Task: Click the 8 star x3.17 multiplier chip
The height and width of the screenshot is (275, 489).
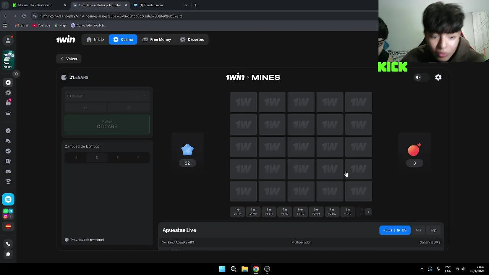Action: pos(347,212)
